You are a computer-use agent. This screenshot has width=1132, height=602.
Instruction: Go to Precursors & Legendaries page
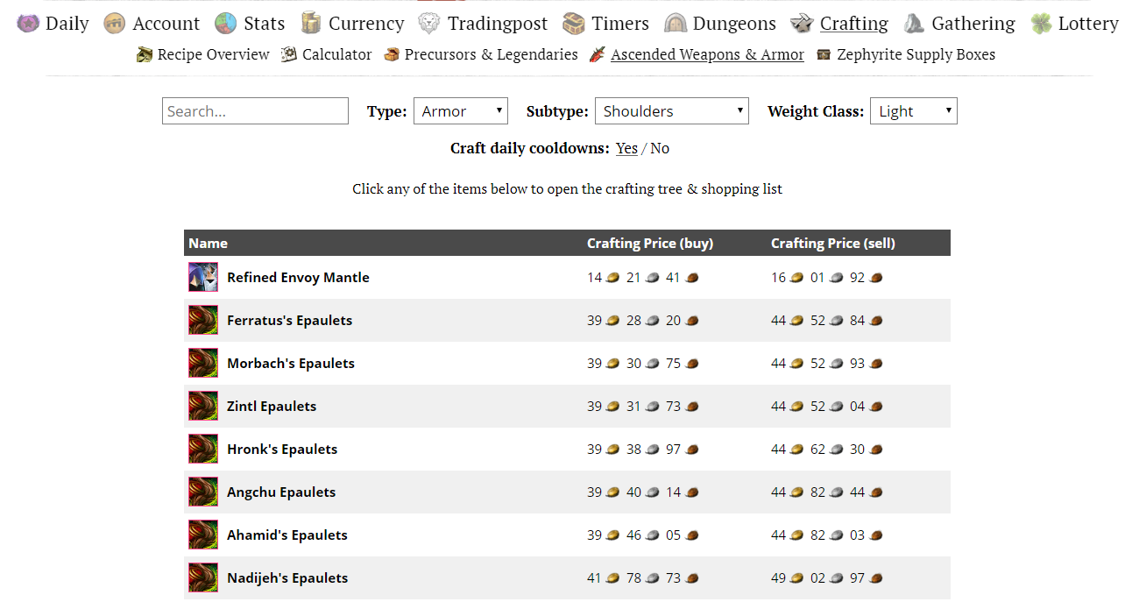[492, 55]
